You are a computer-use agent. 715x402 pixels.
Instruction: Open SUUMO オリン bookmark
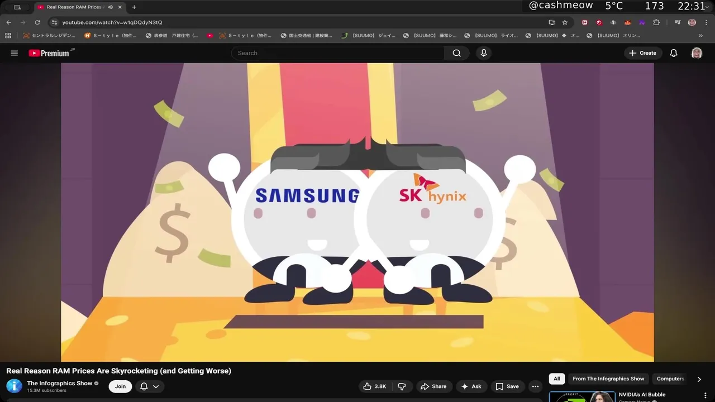coord(613,35)
